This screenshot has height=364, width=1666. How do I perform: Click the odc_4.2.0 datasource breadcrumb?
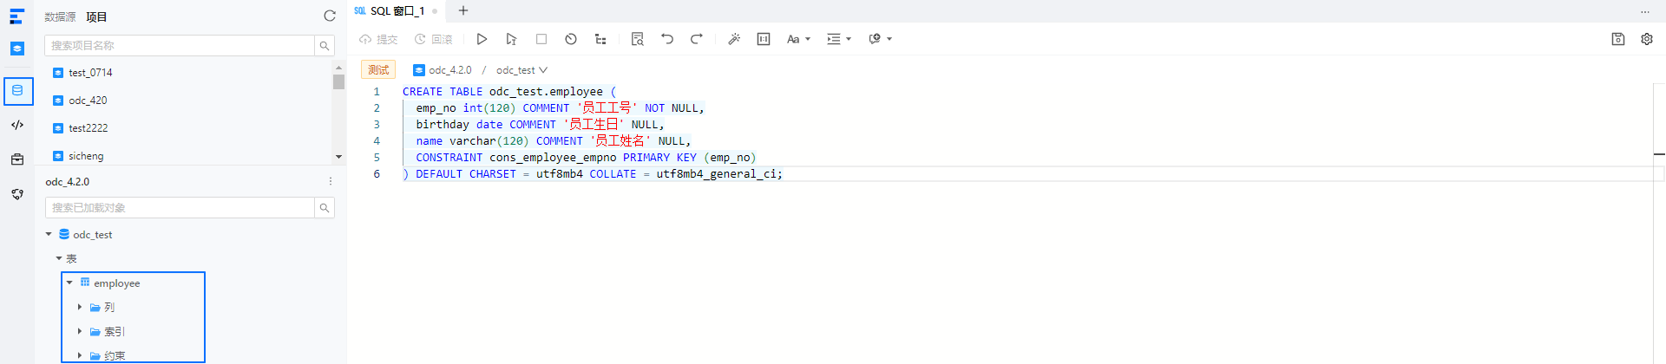(x=443, y=70)
